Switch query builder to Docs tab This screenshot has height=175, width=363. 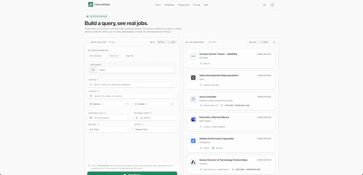[162, 42]
